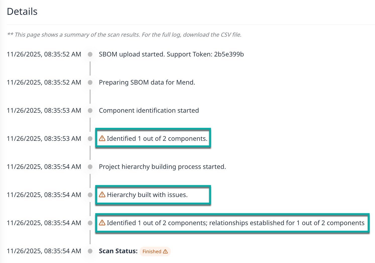Click warning icon on the 08:35:53 "Identified 1 out of 2 components." entry
375x263 pixels.
[x=102, y=139]
